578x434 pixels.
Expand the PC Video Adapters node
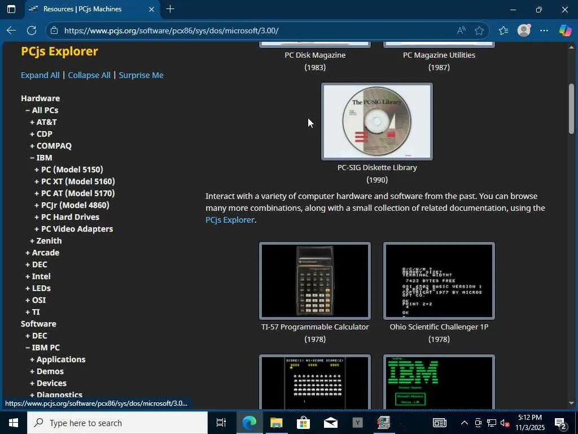coord(73,229)
